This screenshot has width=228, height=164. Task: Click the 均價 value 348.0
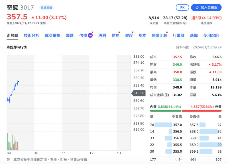click(x=177, y=88)
